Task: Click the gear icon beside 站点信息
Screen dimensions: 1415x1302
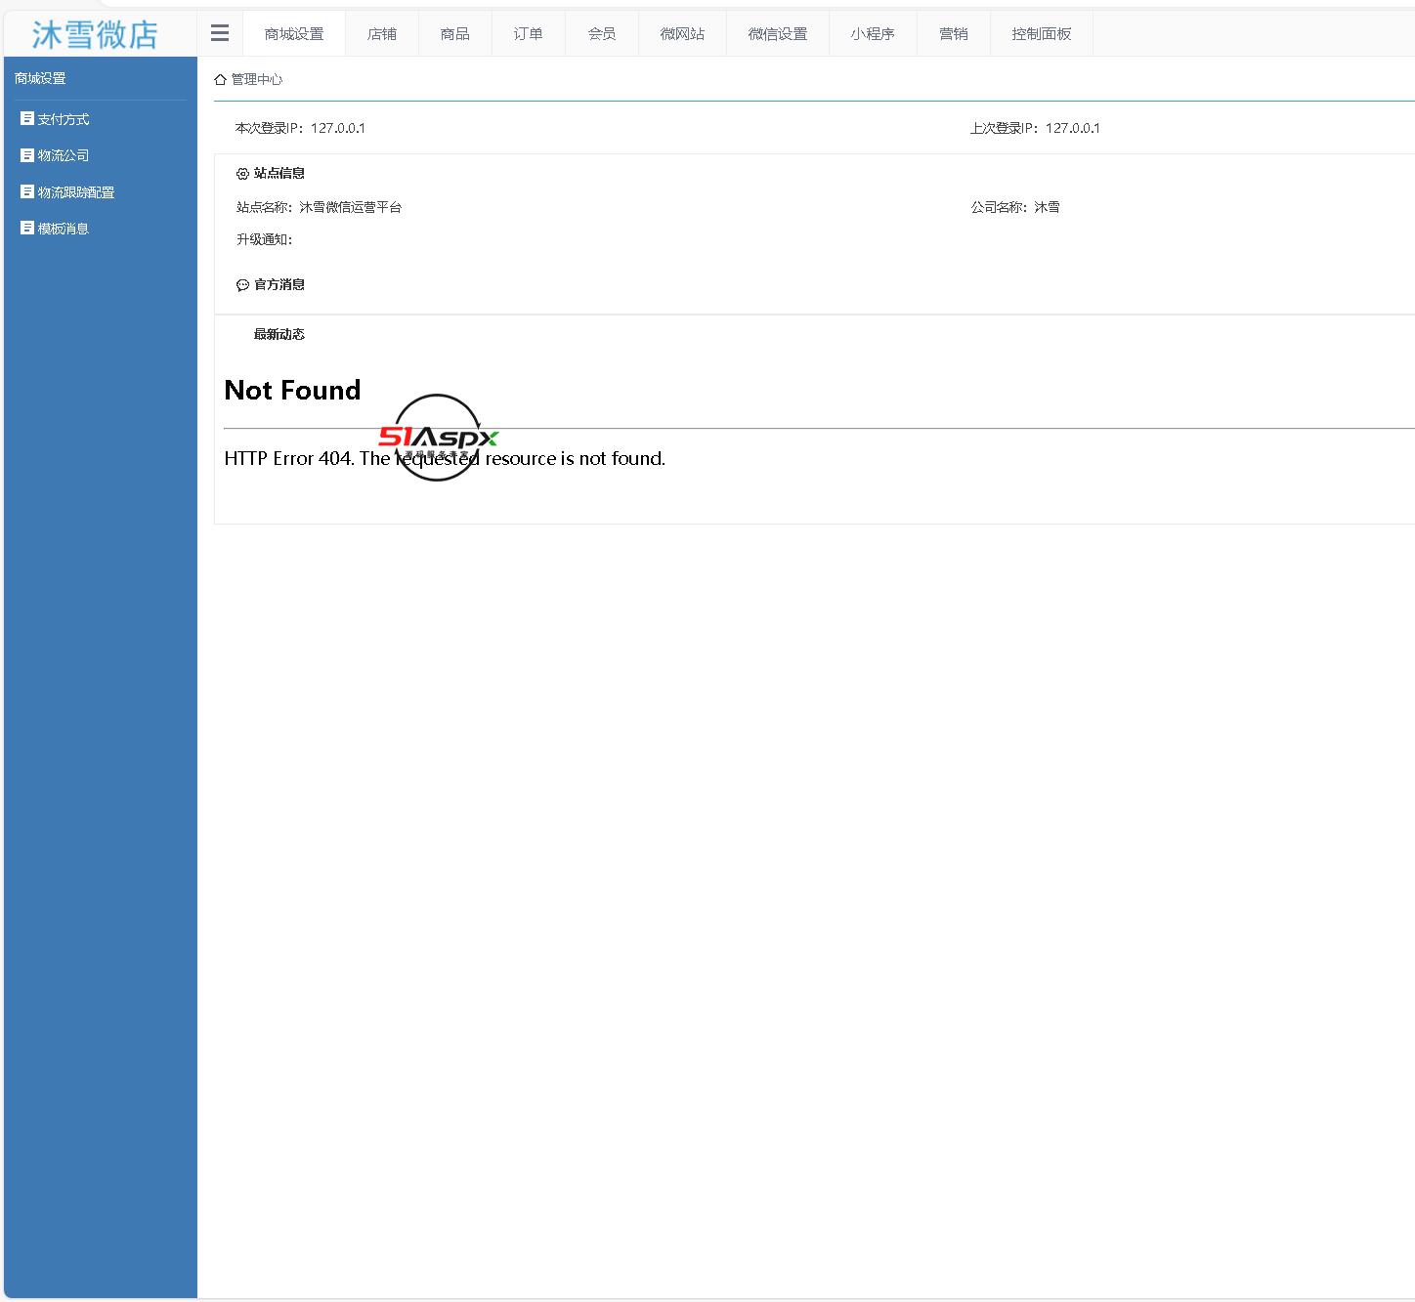Action: tap(242, 174)
